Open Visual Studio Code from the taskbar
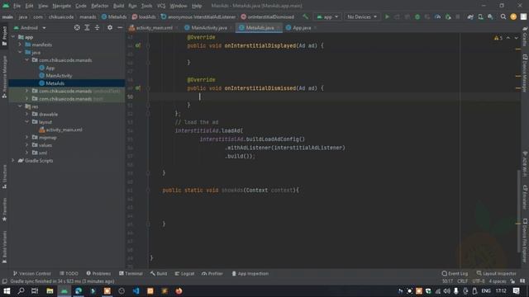 136,291
